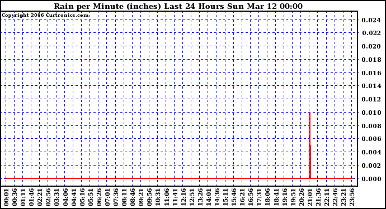Click the x-axis time label 11:41
Image resolution: width=386 pixels, height=209 pixels.
point(175,197)
